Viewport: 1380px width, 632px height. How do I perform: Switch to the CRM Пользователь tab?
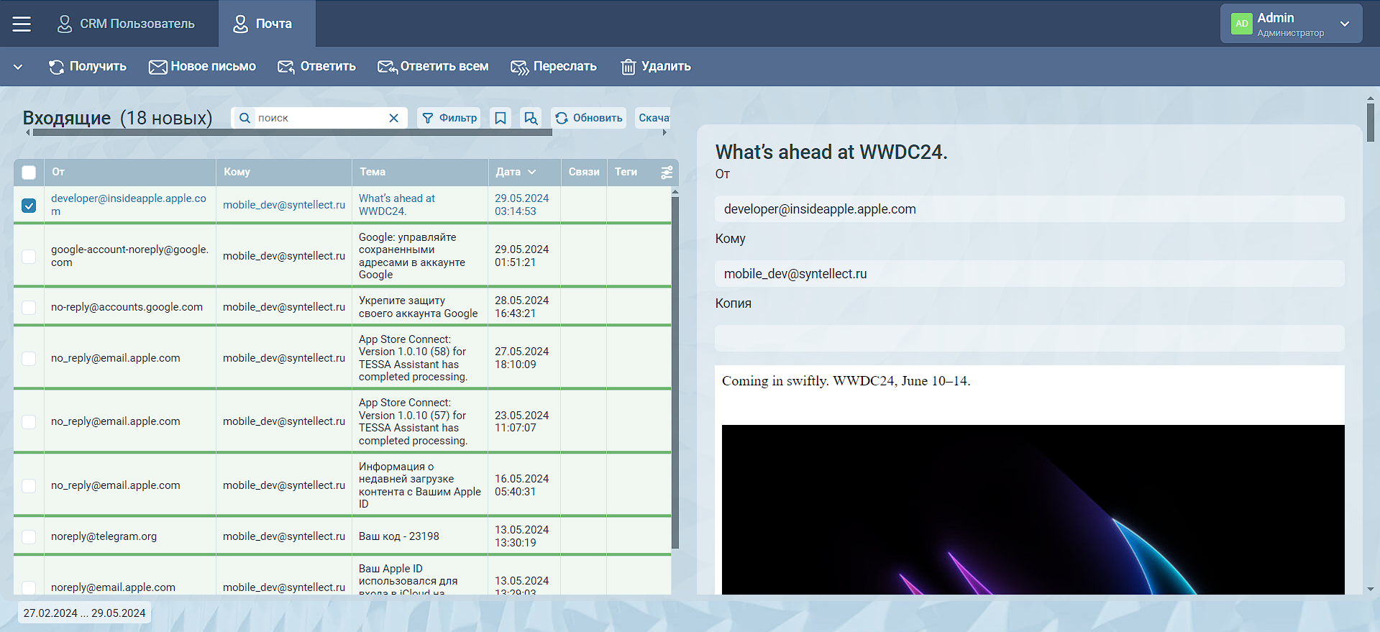(126, 24)
